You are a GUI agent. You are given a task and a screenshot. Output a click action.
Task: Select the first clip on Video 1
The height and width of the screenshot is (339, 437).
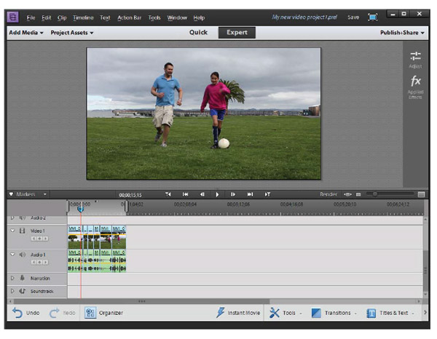tap(75, 237)
